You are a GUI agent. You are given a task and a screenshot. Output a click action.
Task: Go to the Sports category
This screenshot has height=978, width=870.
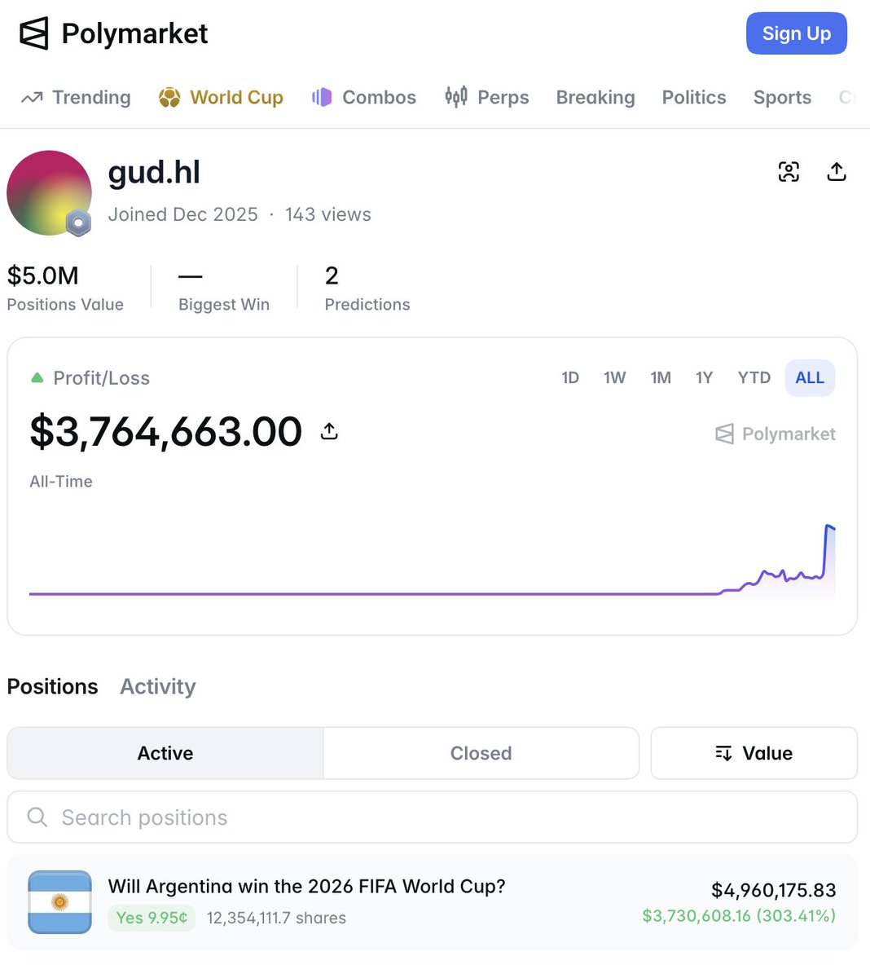pos(782,98)
